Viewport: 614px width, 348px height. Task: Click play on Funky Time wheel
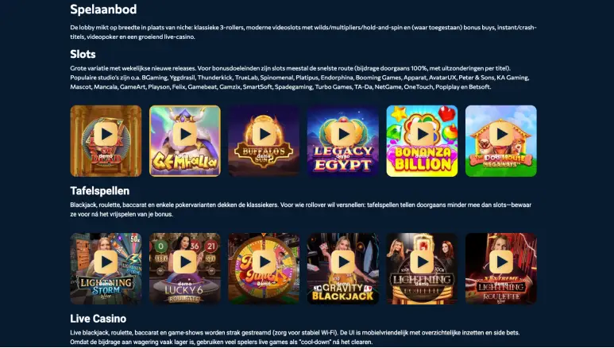[264, 262]
